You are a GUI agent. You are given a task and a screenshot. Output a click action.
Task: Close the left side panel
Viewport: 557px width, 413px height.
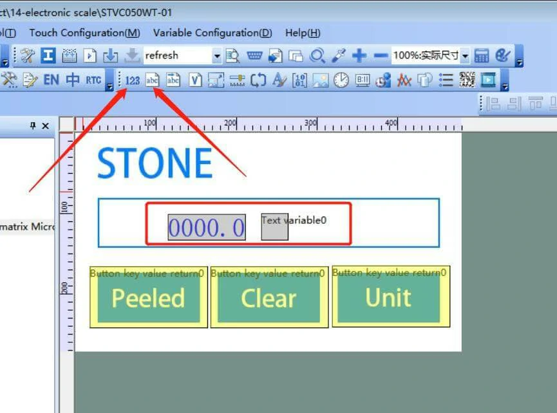(46, 125)
